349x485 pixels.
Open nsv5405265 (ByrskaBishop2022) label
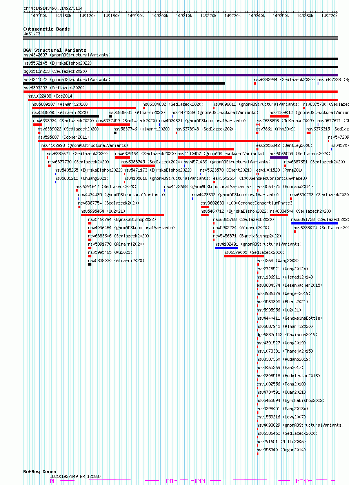89,170
